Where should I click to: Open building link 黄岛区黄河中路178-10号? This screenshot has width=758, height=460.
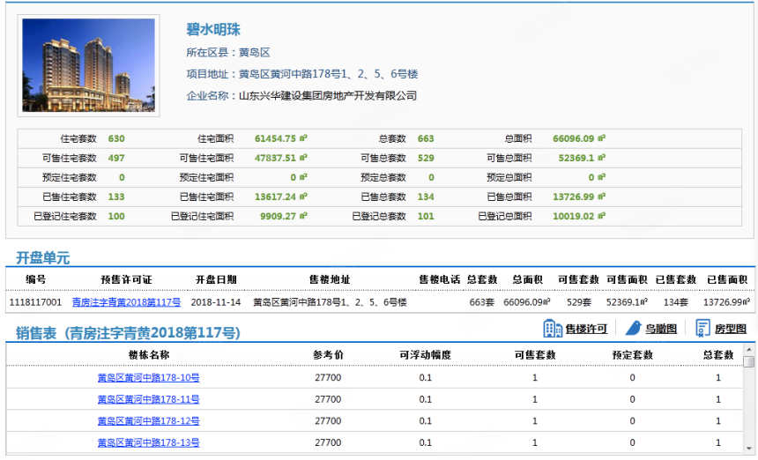[x=148, y=378]
